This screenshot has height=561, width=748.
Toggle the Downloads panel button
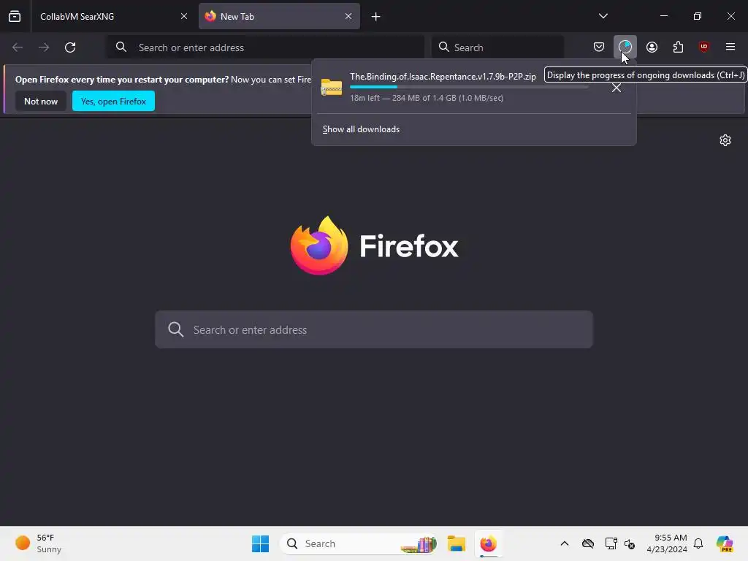(x=625, y=47)
